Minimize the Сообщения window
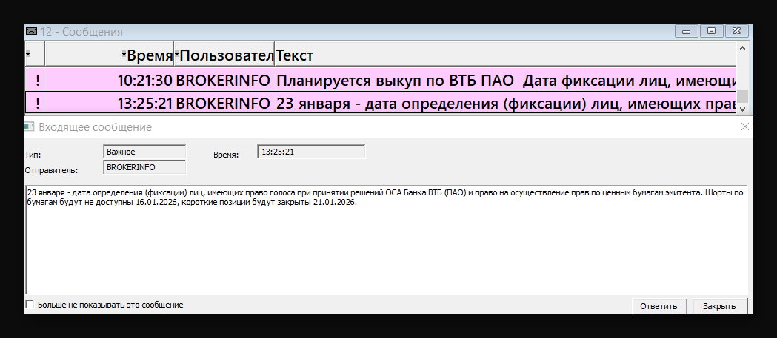Image resolution: width=777 pixels, height=338 pixels. click(x=687, y=32)
